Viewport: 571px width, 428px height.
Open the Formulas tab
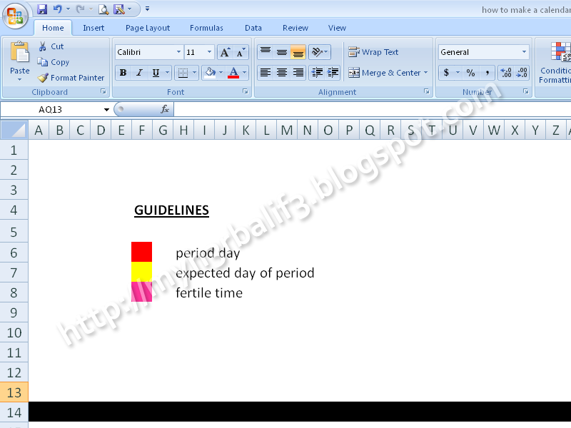[x=206, y=28]
